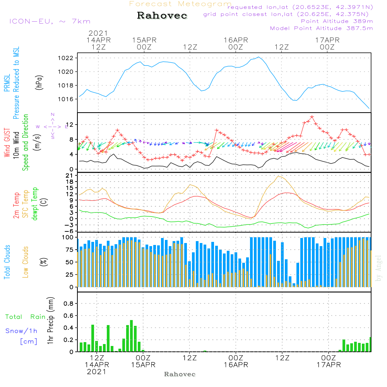This screenshot has width=387, height=387.
Task: Click the tallest green rain bar above 0.5 mm
Action: [x=131, y=336]
